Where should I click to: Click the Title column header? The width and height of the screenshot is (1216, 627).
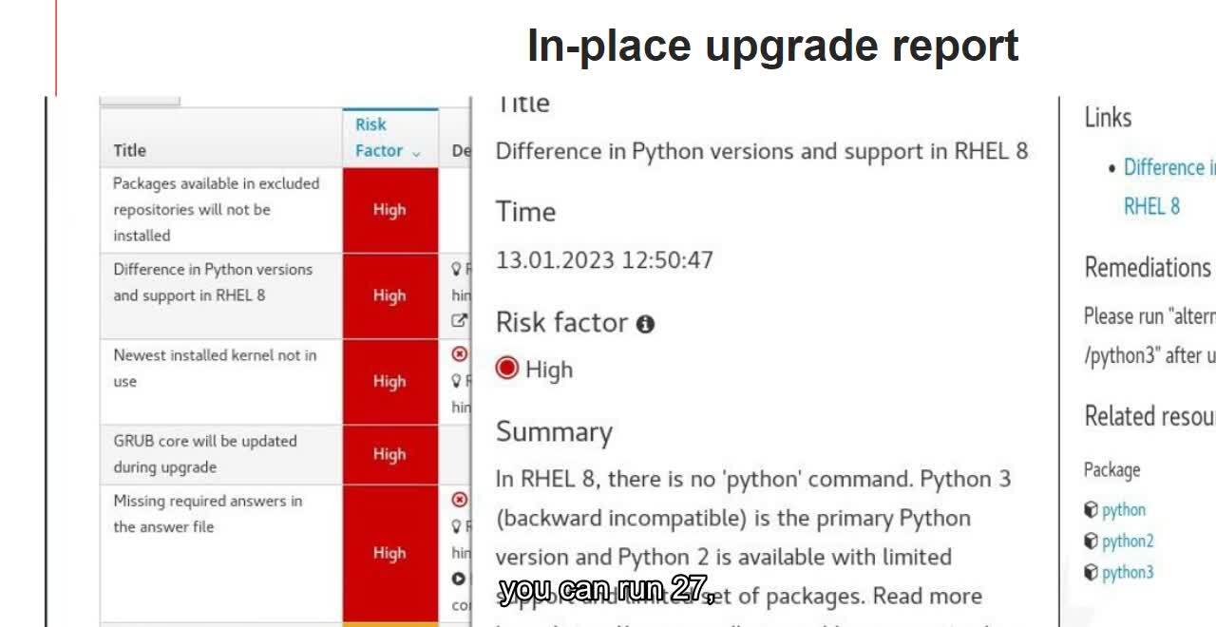(130, 150)
